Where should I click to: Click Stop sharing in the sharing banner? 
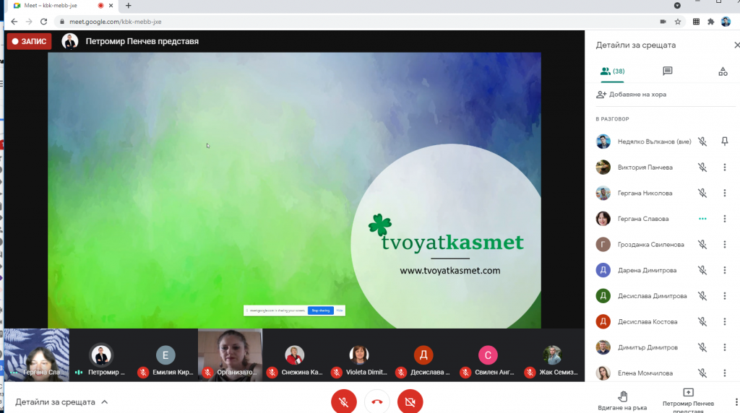tap(320, 310)
